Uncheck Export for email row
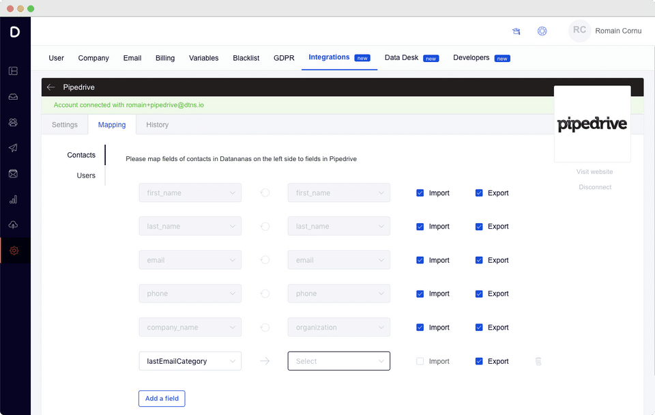 pyautogui.click(x=479, y=260)
